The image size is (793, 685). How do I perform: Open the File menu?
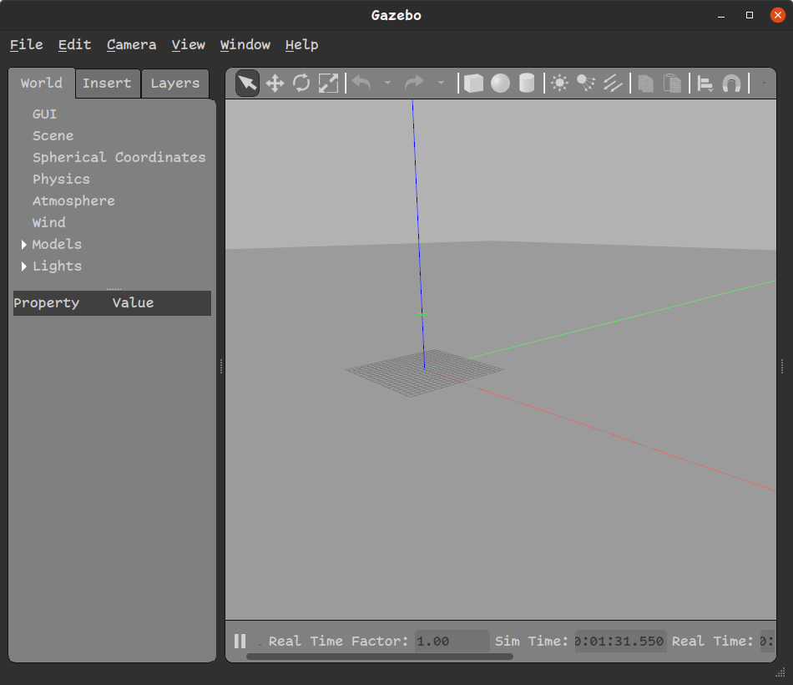[x=27, y=44]
